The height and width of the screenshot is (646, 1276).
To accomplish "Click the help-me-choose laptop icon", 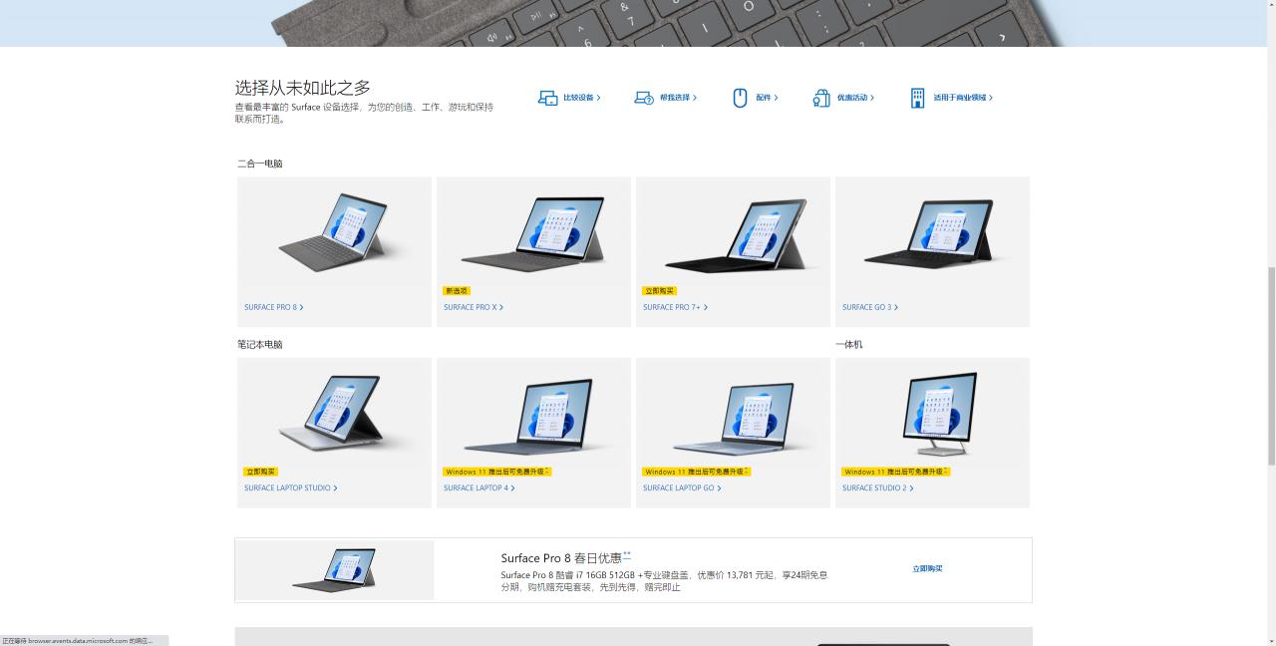I will click(644, 98).
